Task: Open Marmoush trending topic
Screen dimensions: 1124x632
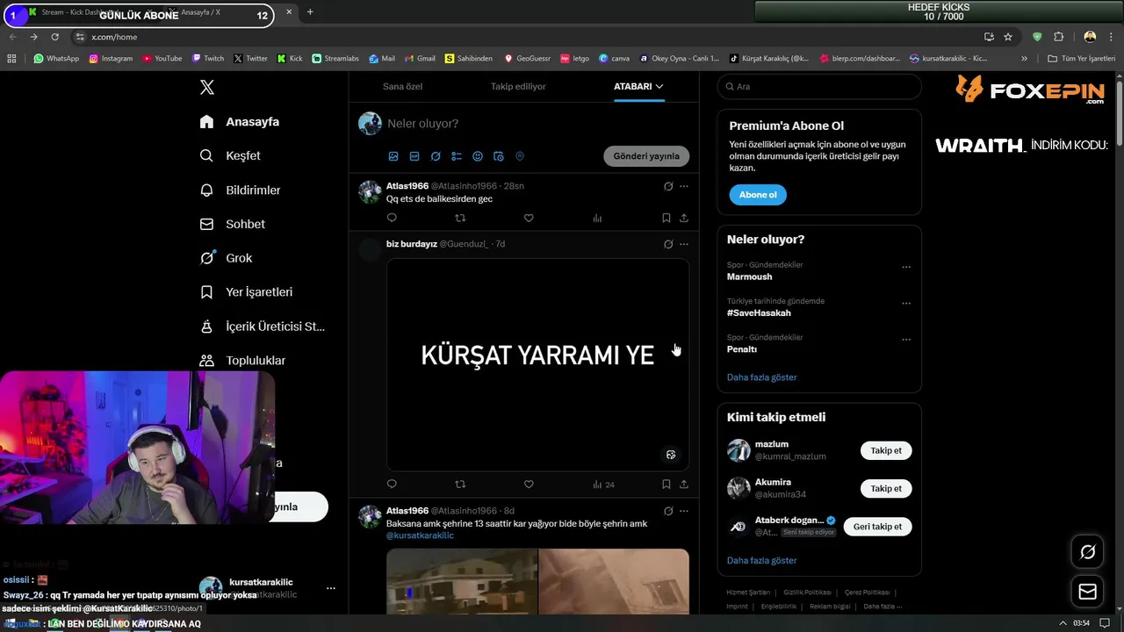Action: point(749,276)
